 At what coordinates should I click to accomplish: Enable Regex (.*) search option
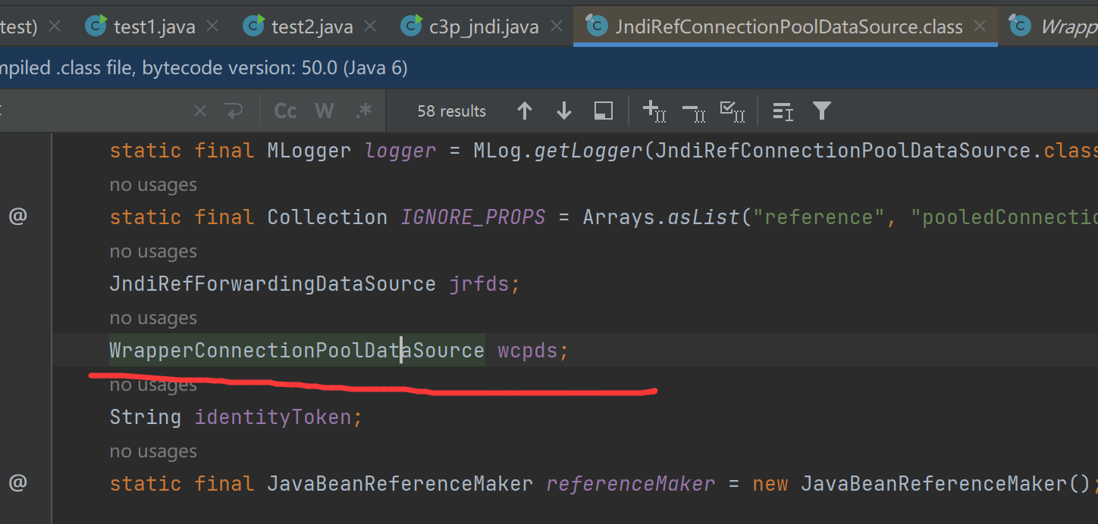coord(364,111)
